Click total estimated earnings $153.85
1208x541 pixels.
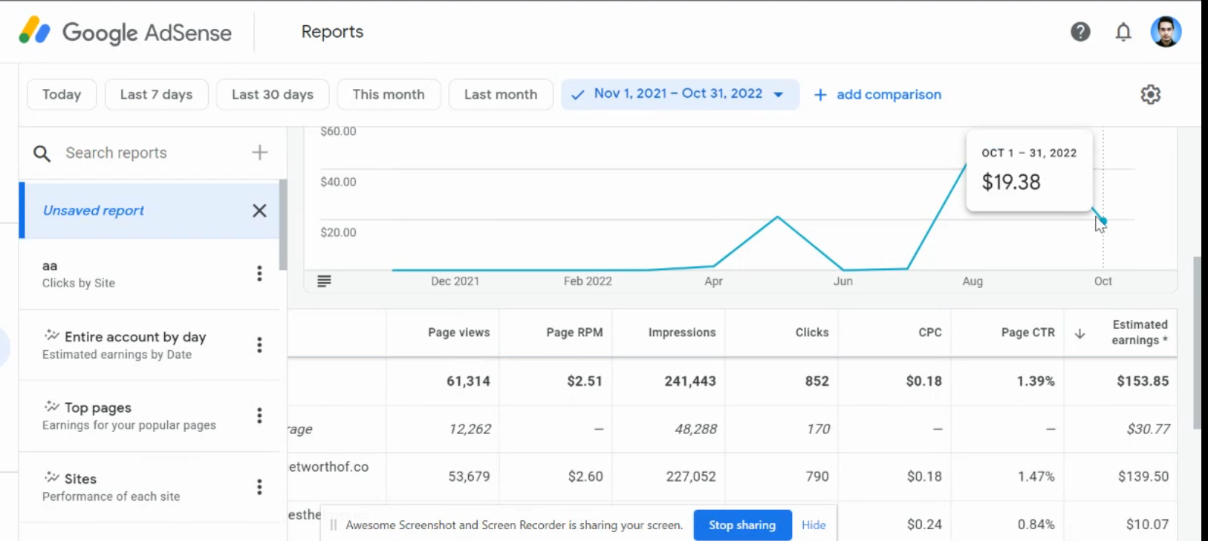point(1143,381)
